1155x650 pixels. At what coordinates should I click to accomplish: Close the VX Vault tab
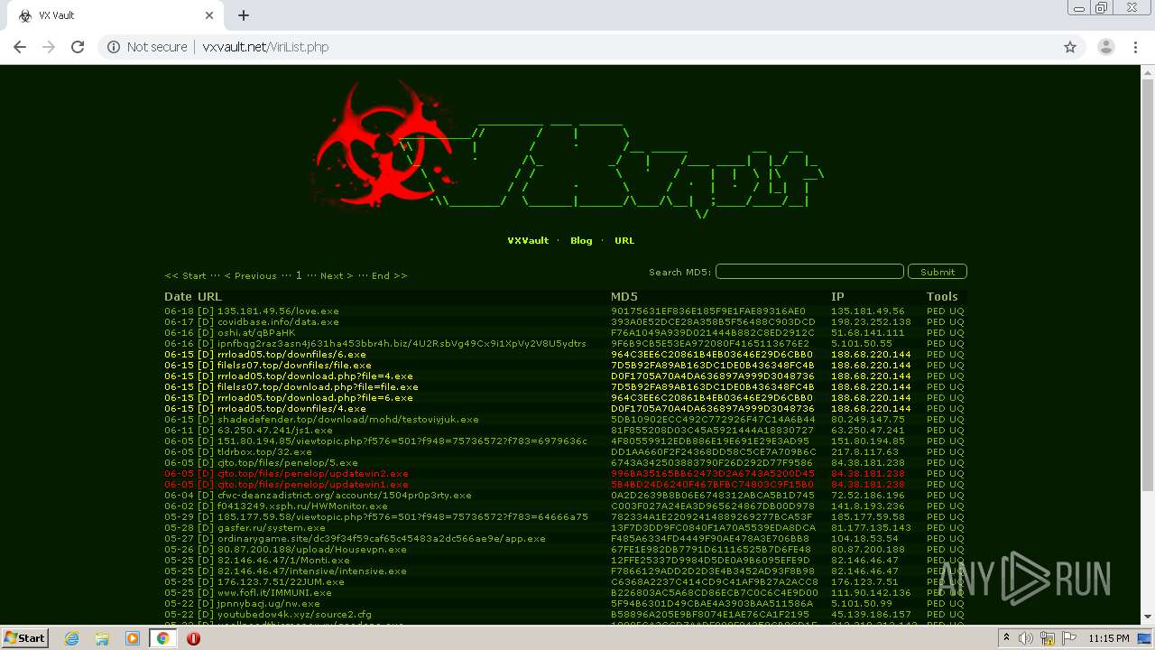pos(208,15)
